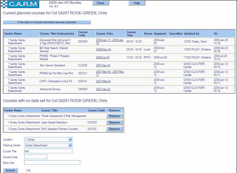Remove Laser Speed Detection course
237x173 pixels.
114,122
